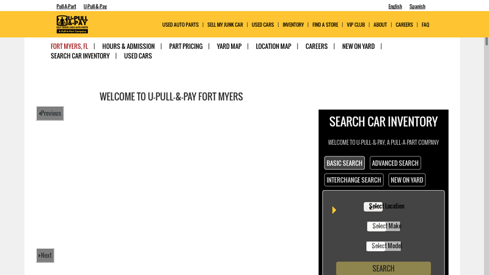Visit the Pull-A-Part link
The height and width of the screenshot is (275, 489).
tap(66, 7)
